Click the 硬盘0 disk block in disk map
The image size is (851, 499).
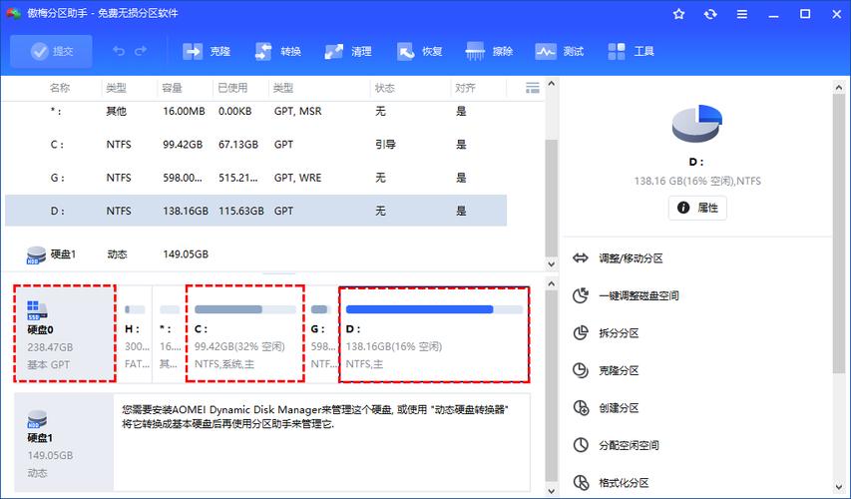[x=65, y=333]
